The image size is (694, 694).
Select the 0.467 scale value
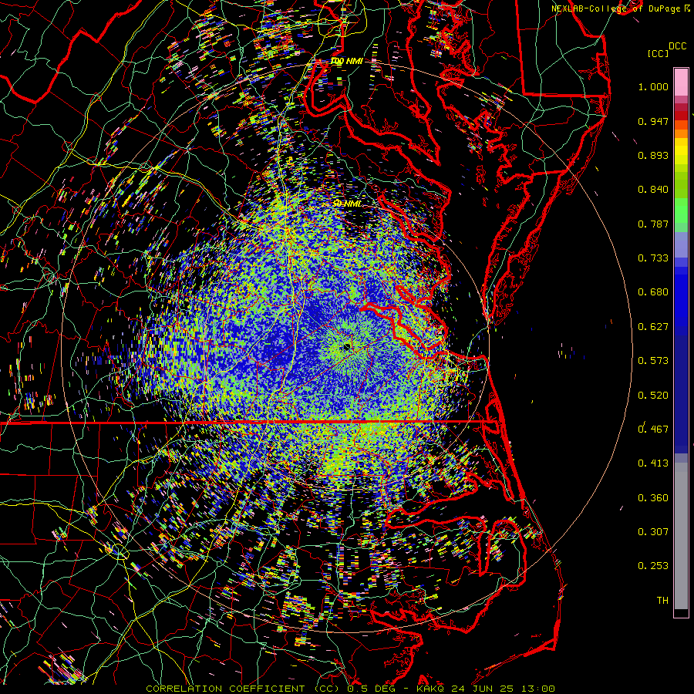[x=653, y=430]
